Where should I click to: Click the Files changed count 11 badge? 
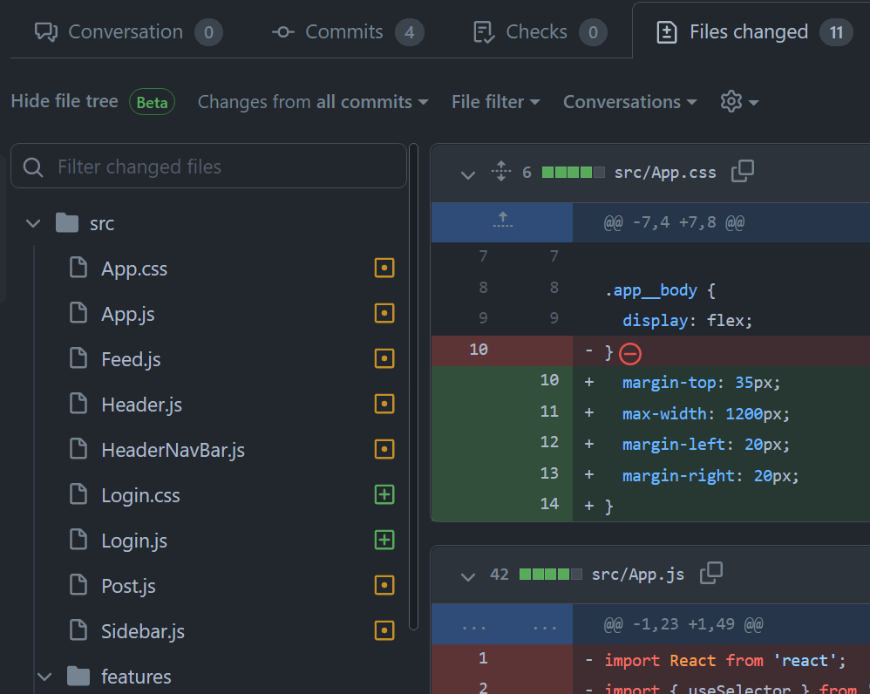coord(836,32)
